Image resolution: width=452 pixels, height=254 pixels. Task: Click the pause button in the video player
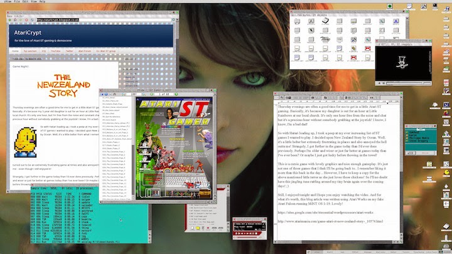click(384, 83)
